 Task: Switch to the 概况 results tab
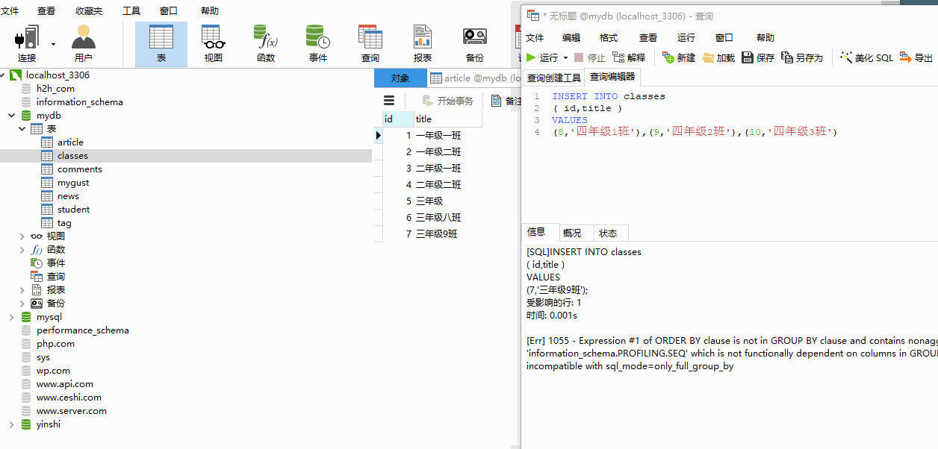click(x=572, y=233)
